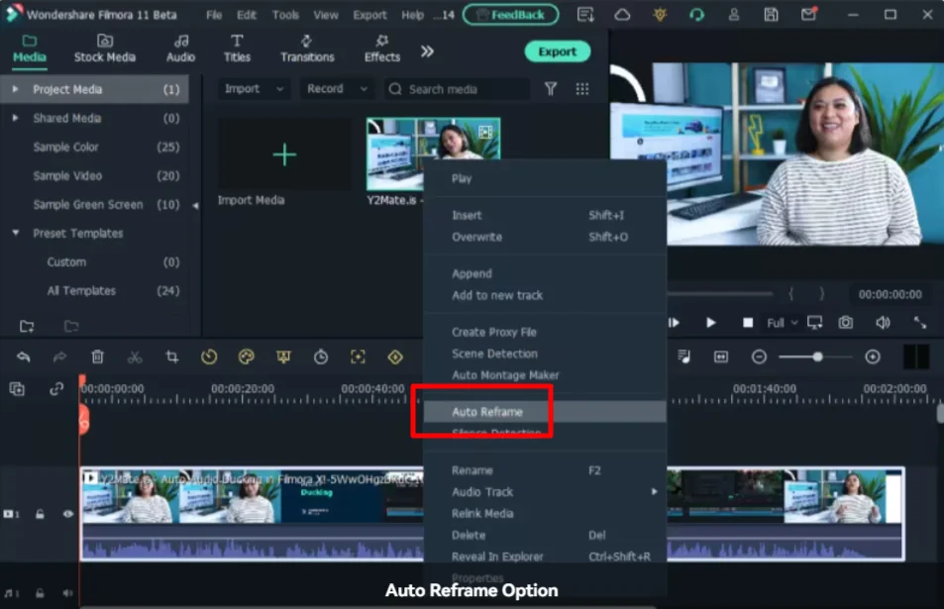Click the crop tool icon in timeline toolbar
Screen dimensions: 944x609
[172, 356]
